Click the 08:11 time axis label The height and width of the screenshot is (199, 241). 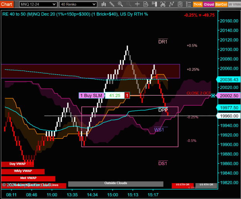tap(11, 195)
